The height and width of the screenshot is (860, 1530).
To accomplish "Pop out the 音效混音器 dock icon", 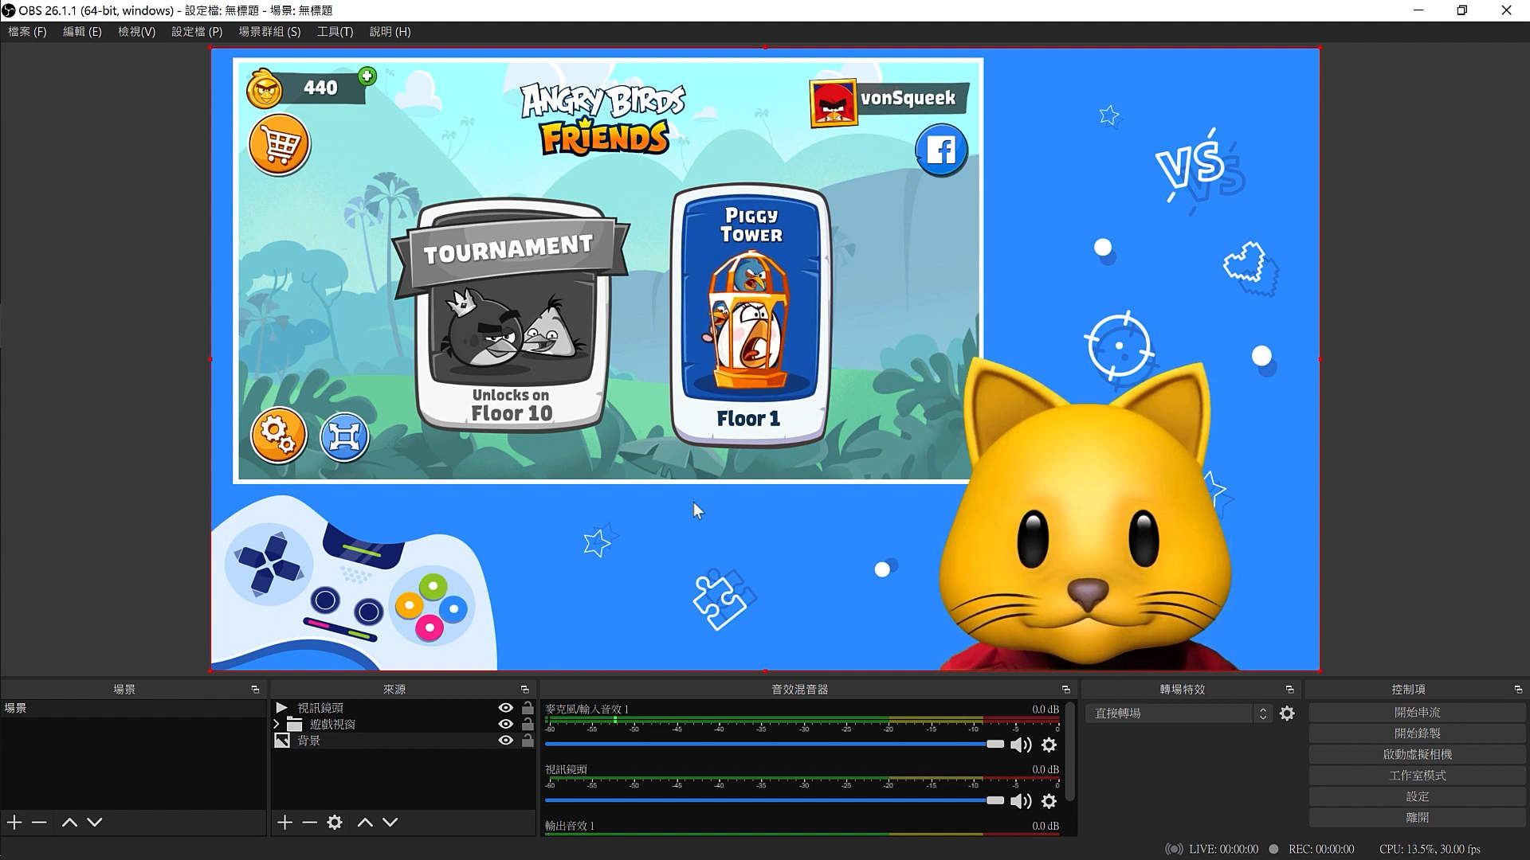I will 1065,690.
